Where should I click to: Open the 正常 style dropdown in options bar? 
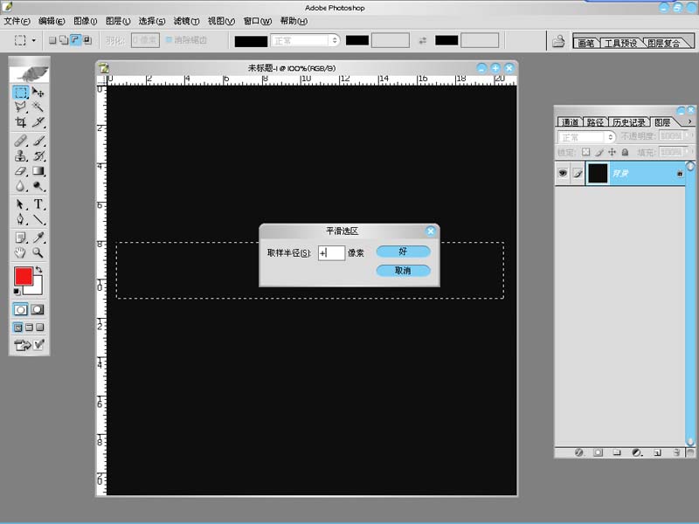(x=305, y=40)
